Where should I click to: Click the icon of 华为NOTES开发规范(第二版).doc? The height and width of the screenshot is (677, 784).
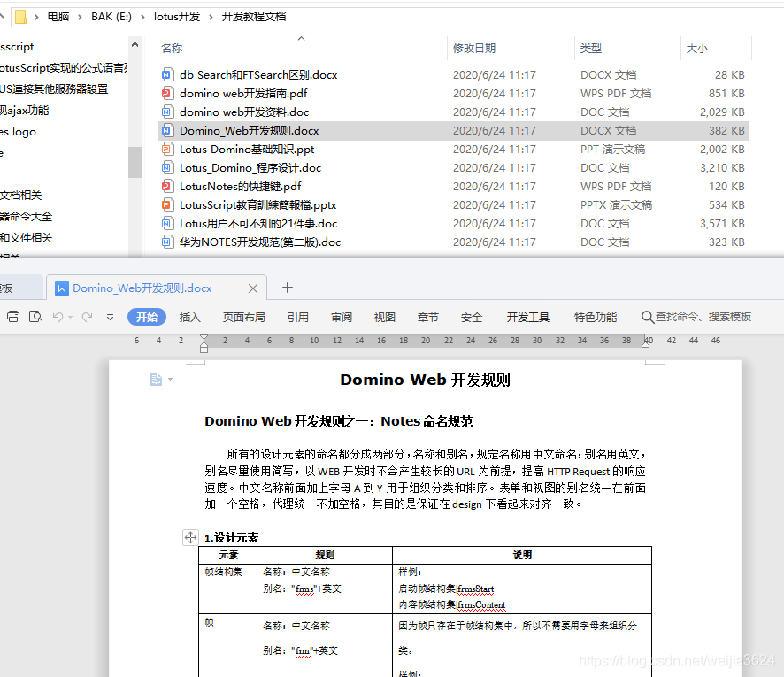(x=167, y=242)
